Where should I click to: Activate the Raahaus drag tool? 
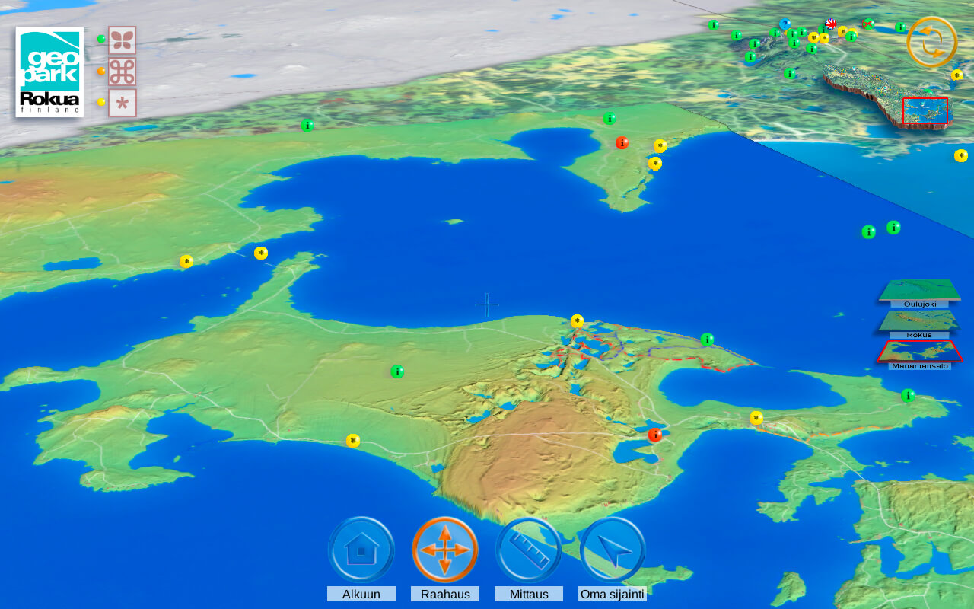(x=445, y=550)
